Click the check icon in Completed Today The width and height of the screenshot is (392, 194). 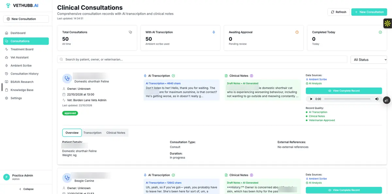click(380, 32)
